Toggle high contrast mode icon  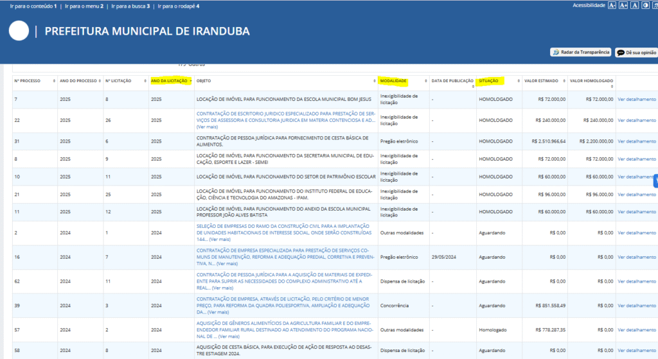point(645,5)
